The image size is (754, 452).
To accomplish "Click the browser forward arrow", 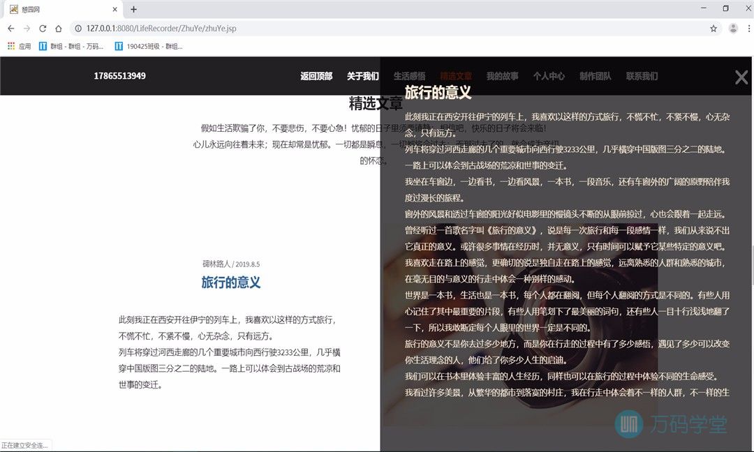I will click(27, 29).
